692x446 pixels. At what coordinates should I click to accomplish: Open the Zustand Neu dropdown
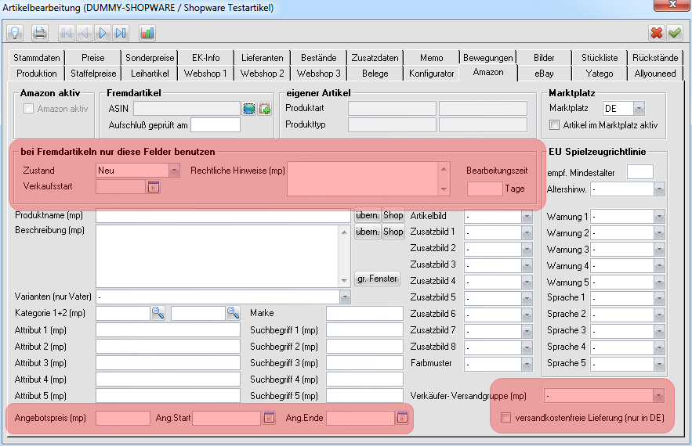pyautogui.click(x=174, y=171)
